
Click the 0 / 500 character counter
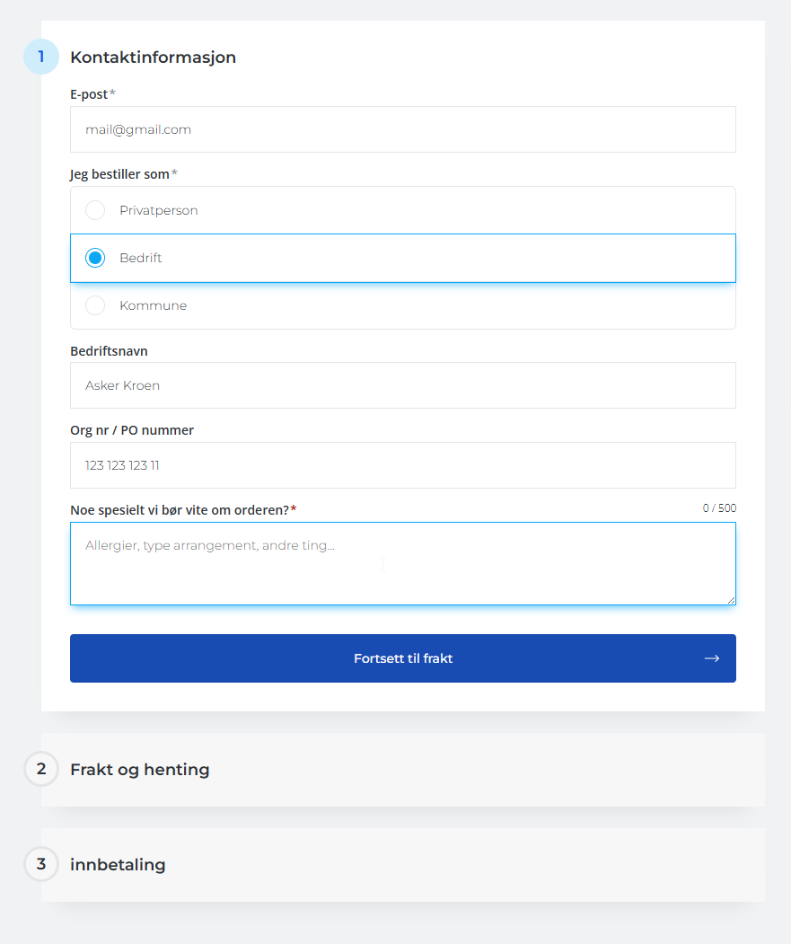[x=719, y=508]
